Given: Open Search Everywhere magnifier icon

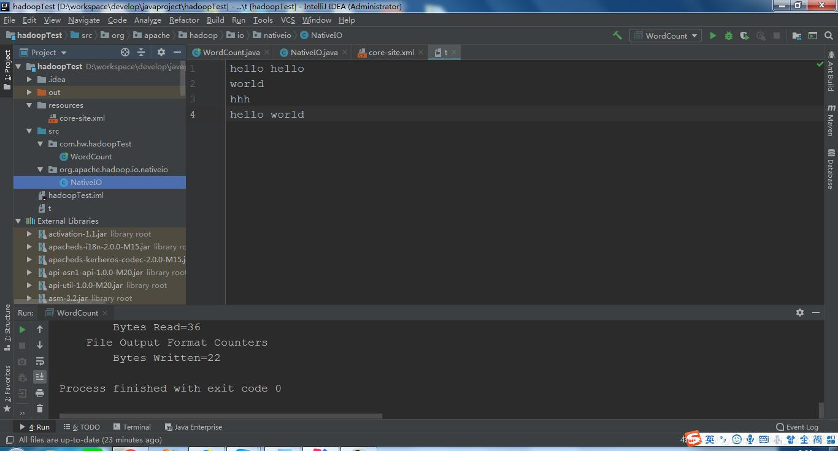Looking at the screenshot, I should [x=829, y=36].
